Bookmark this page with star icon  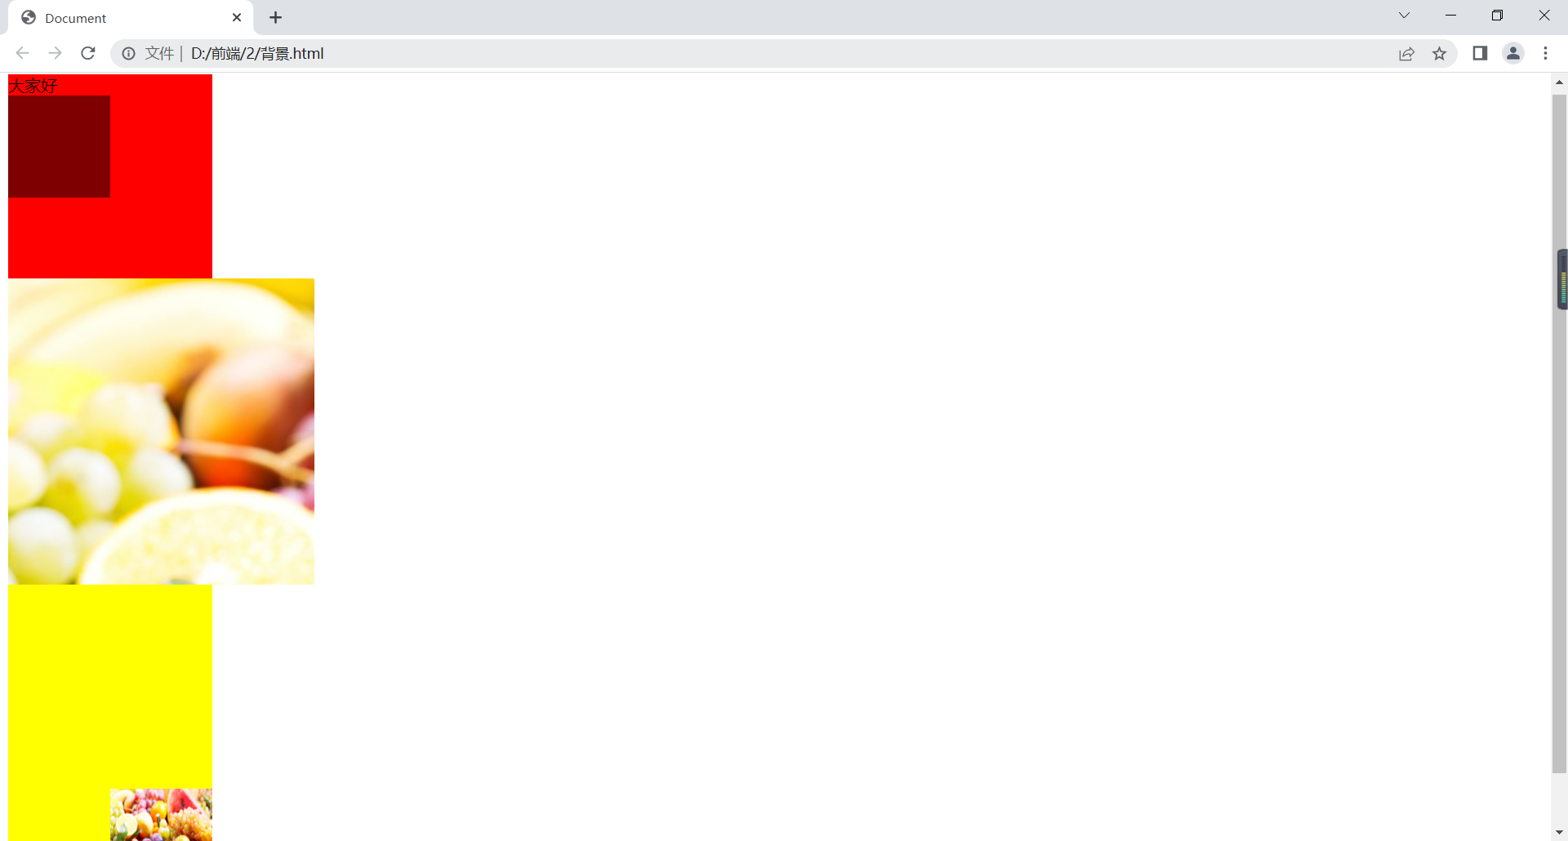[1439, 54]
